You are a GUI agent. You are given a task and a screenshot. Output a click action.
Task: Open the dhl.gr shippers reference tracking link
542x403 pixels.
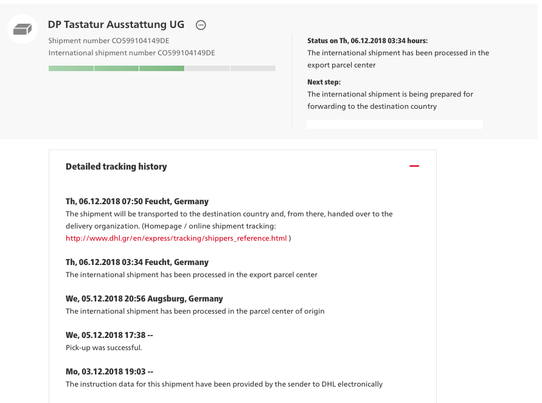pos(176,238)
